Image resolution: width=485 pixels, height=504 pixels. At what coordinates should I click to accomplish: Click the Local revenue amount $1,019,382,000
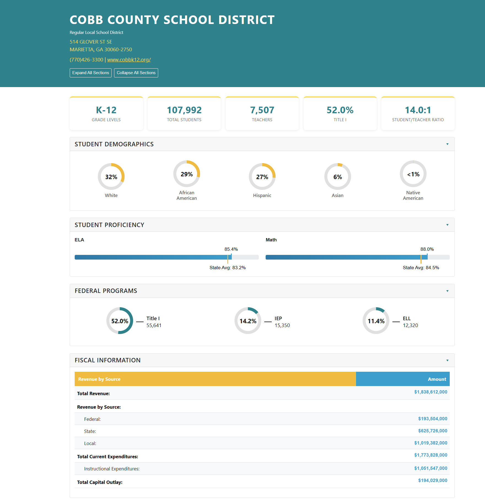pos(431,443)
